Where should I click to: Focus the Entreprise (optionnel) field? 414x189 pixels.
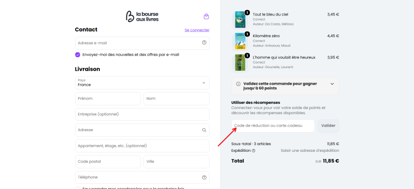pyautogui.click(x=142, y=115)
